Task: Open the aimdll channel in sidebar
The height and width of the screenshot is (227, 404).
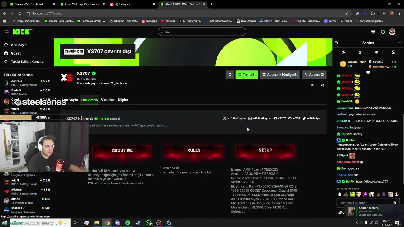Action: [x=27, y=201]
